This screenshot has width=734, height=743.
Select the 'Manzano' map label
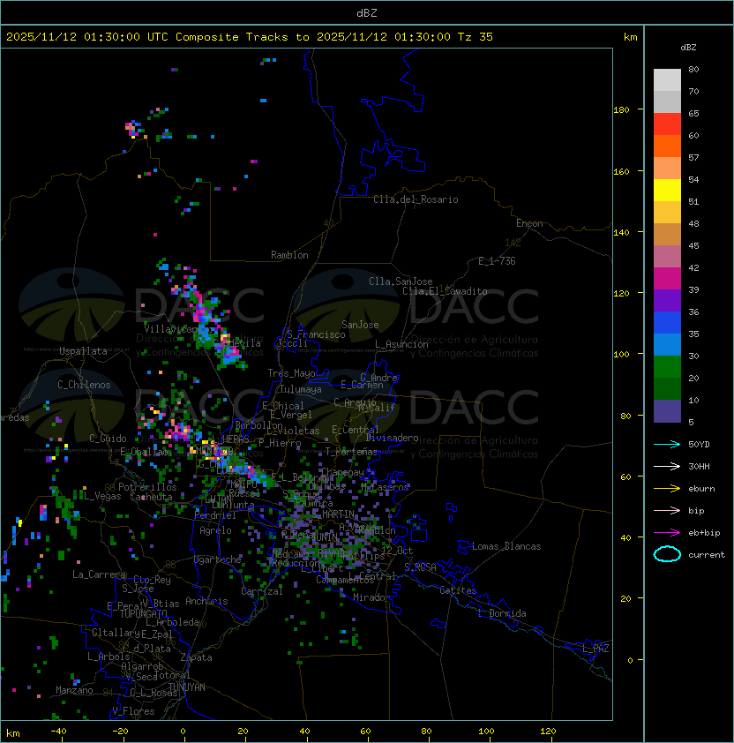click(x=74, y=690)
